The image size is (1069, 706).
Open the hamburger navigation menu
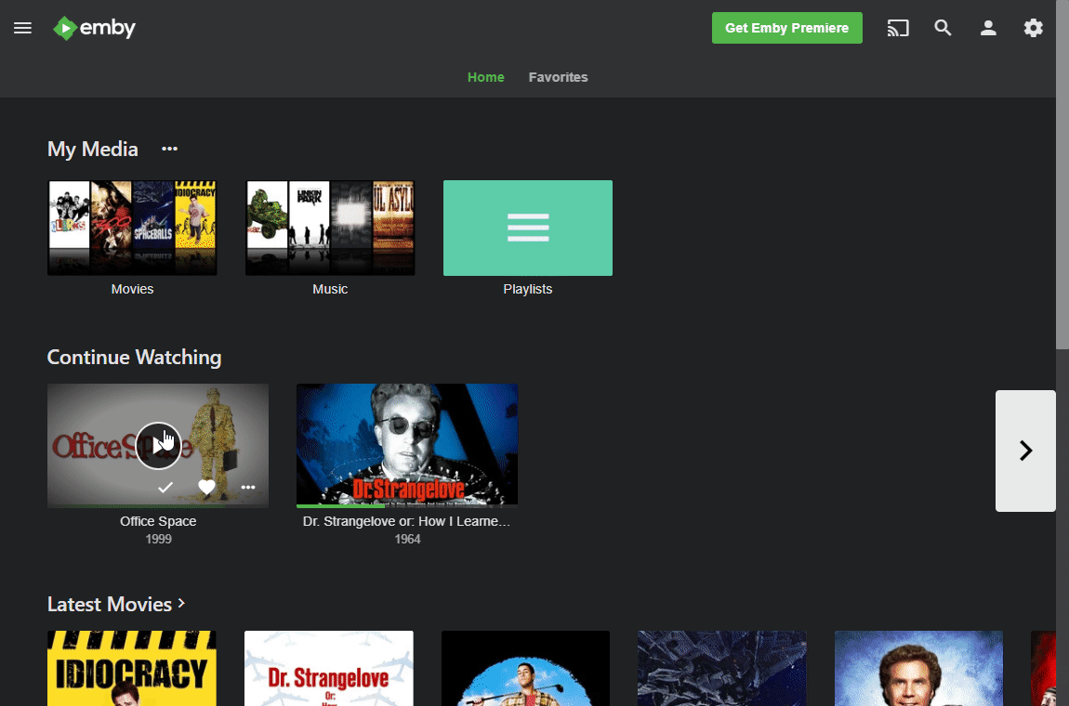22,28
